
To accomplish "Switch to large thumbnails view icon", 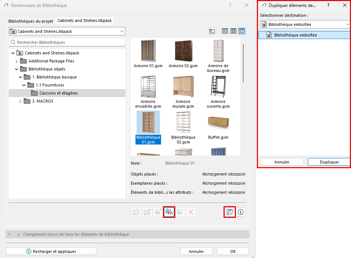I will 242,31.
